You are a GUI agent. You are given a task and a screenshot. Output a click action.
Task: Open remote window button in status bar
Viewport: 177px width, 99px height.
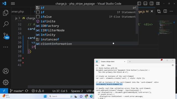click(4, 91)
